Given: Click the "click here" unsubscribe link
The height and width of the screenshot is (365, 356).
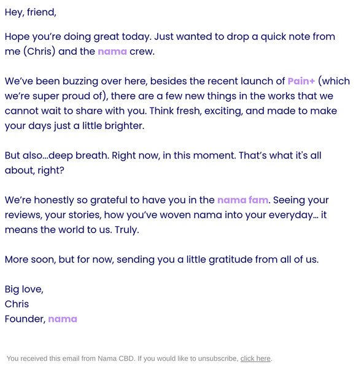Looking at the screenshot, I should coord(255,358).
